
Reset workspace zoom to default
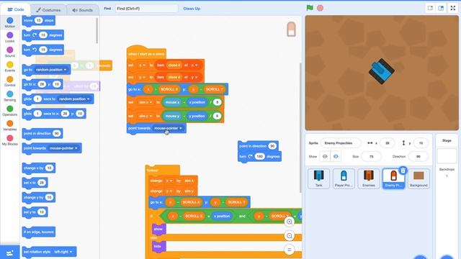point(290,250)
